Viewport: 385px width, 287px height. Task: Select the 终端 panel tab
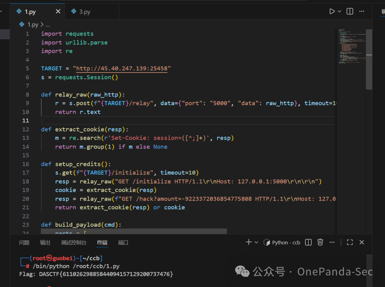pos(102,243)
